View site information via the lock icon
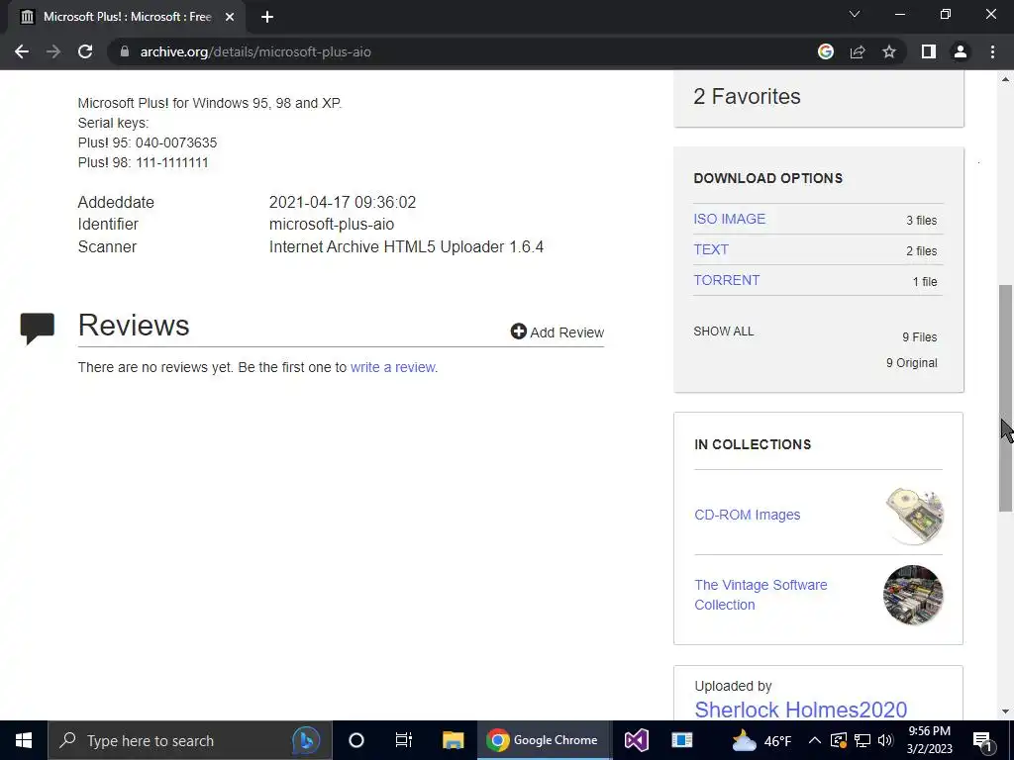This screenshot has height=760, width=1014. point(125,51)
